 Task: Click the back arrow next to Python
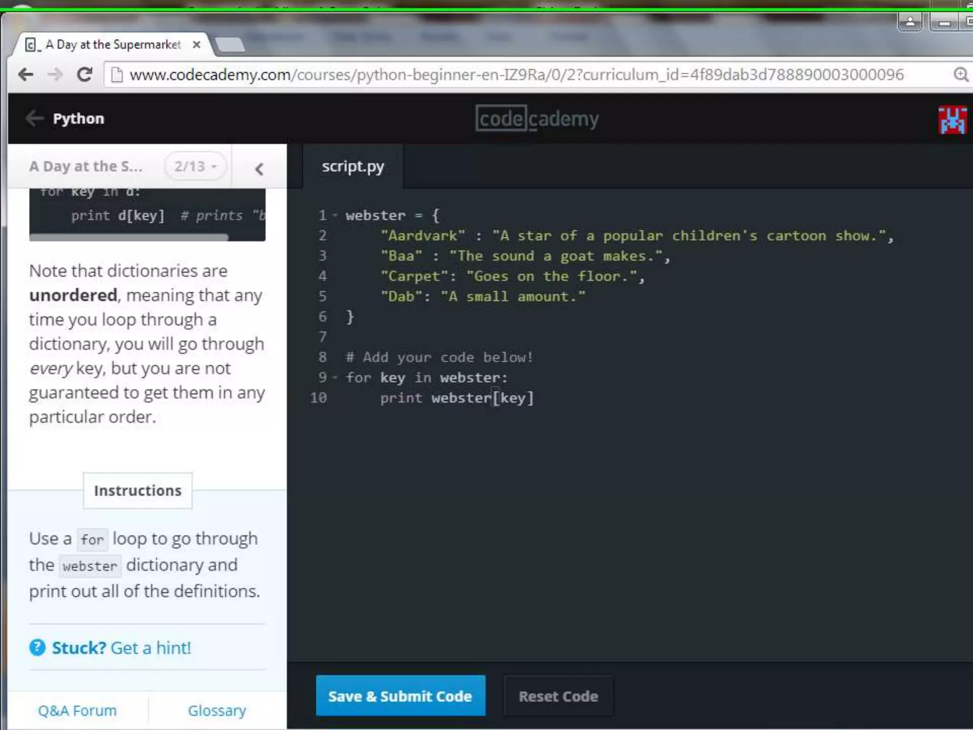(x=35, y=118)
